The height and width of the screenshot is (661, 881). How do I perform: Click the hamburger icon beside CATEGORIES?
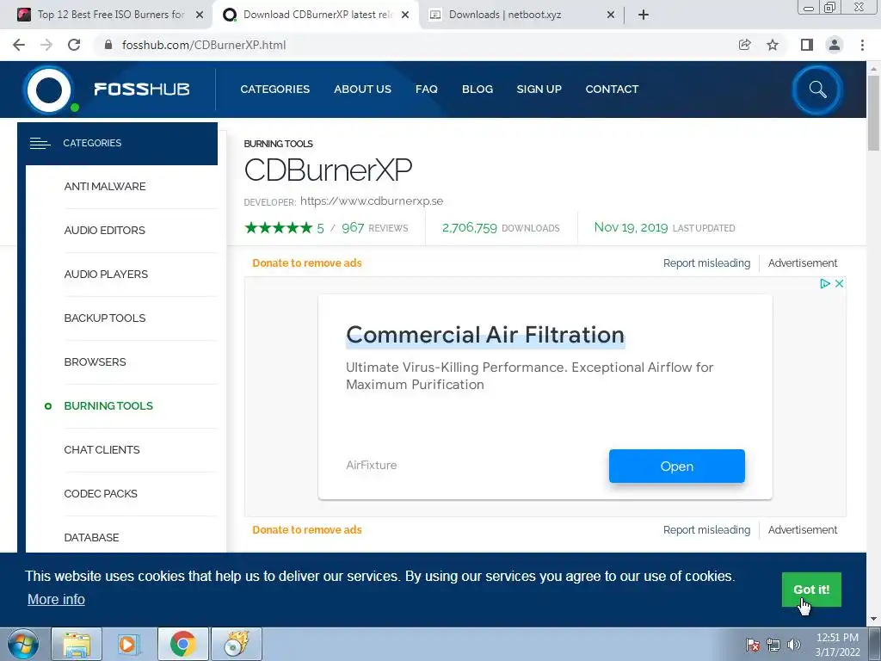click(x=40, y=144)
